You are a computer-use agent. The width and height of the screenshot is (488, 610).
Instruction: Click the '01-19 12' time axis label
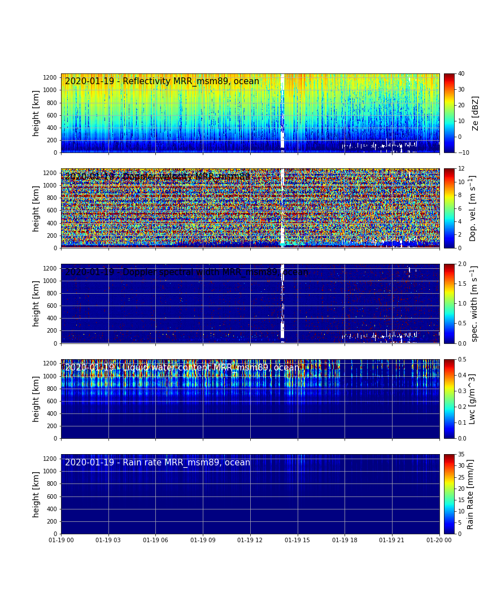click(250, 541)
